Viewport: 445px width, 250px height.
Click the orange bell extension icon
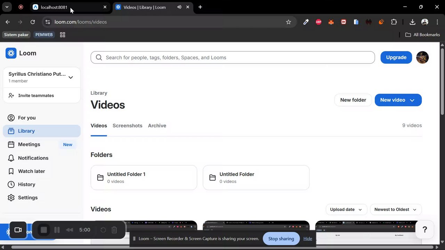point(381,22)
